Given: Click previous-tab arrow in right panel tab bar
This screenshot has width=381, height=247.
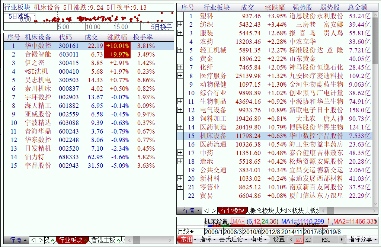Looking at the screenshot, I should click(x=206, y=210).
